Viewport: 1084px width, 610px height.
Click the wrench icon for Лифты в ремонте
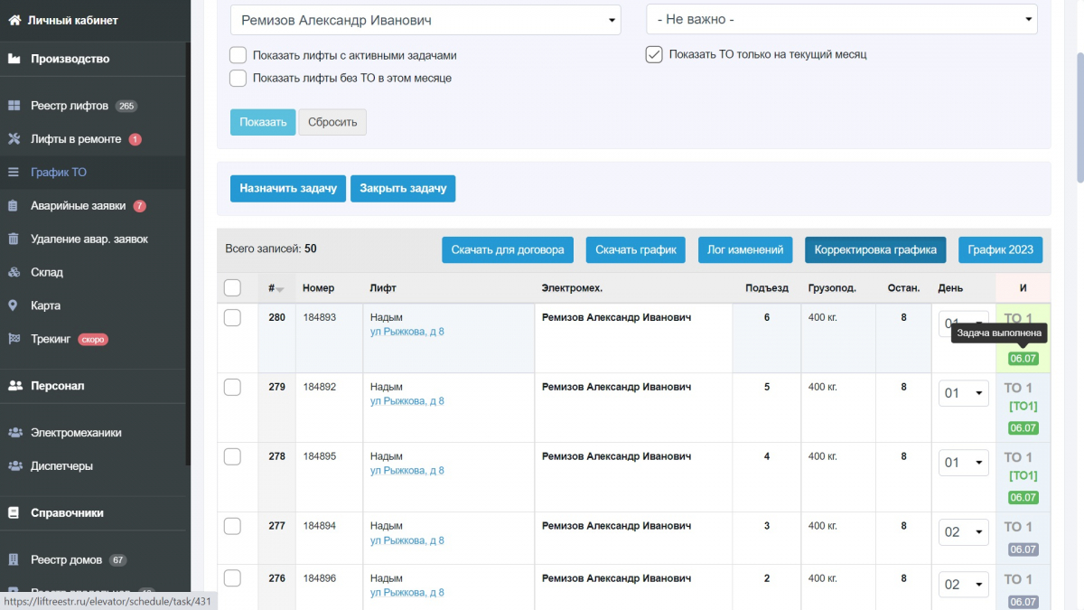14,139
